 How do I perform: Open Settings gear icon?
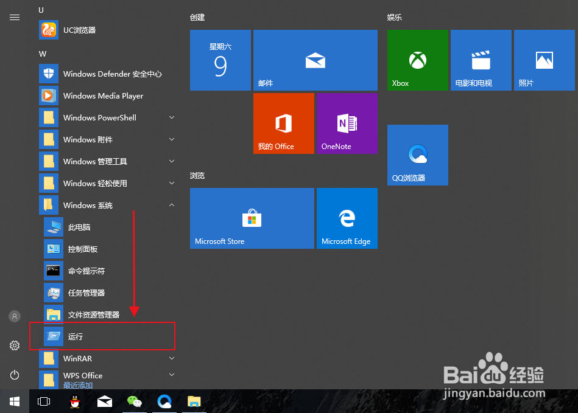point(15,345)
